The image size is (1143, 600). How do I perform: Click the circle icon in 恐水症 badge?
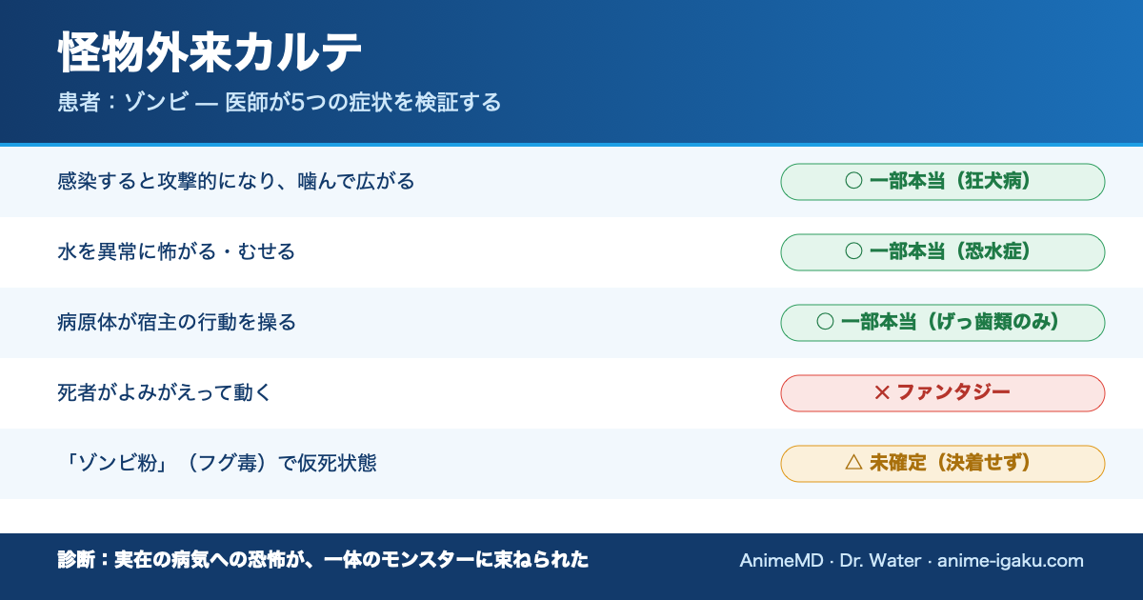pyautogui.click(x=854, y=252)
